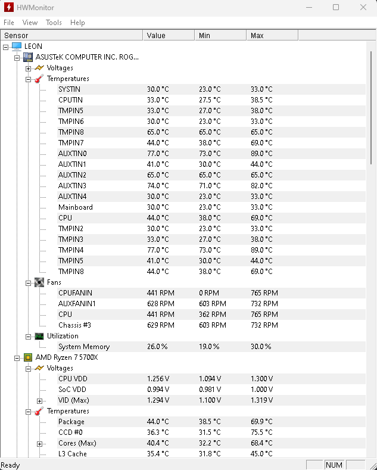
Task: Expand the Cores (Max) entry
Action: pyautogui.click(x=39, y=444)
